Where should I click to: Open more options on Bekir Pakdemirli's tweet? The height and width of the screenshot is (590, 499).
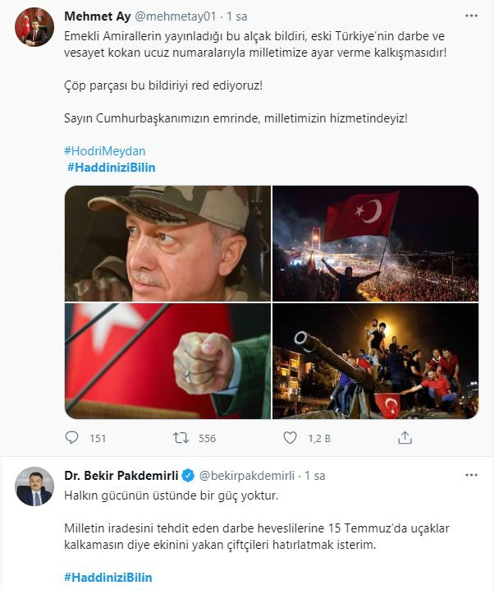pos(470,475)
